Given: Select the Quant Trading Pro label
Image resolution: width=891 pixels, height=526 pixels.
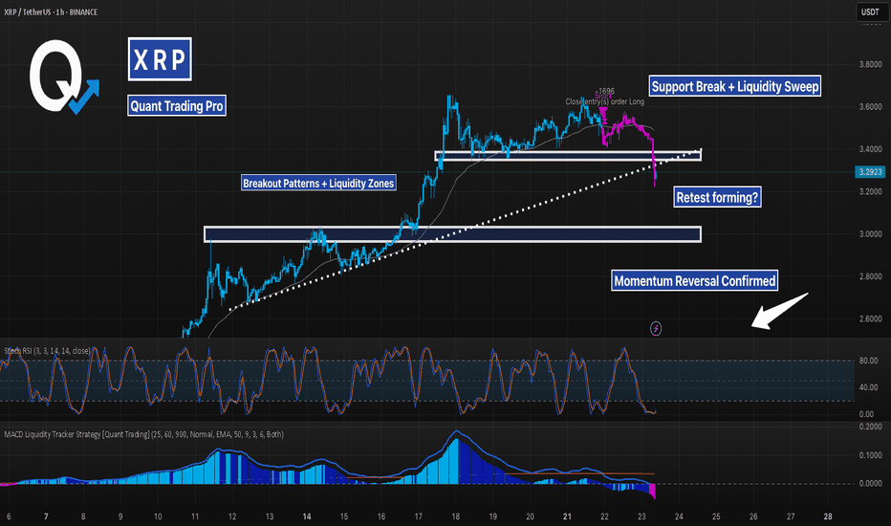Looking at the screenshot, I should [177, 106].
